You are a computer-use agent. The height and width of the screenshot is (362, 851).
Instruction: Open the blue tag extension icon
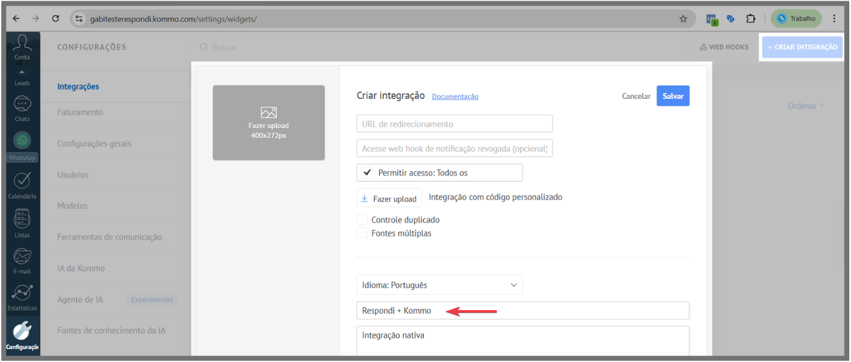coord(731,19)
